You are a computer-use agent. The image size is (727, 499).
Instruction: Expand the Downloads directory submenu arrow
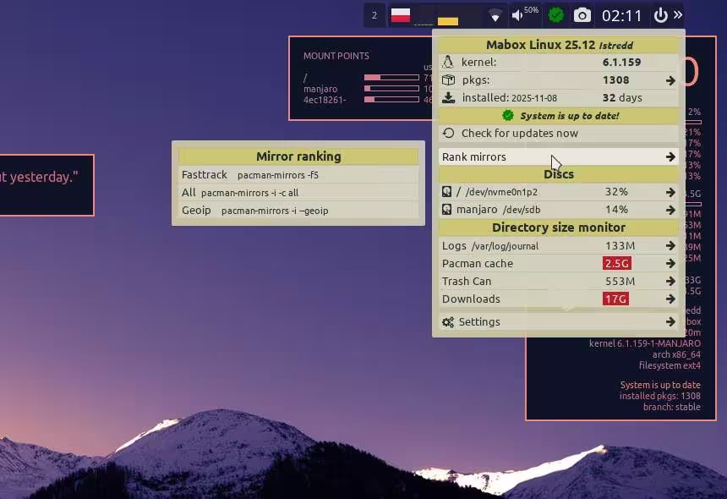point(670,299)
